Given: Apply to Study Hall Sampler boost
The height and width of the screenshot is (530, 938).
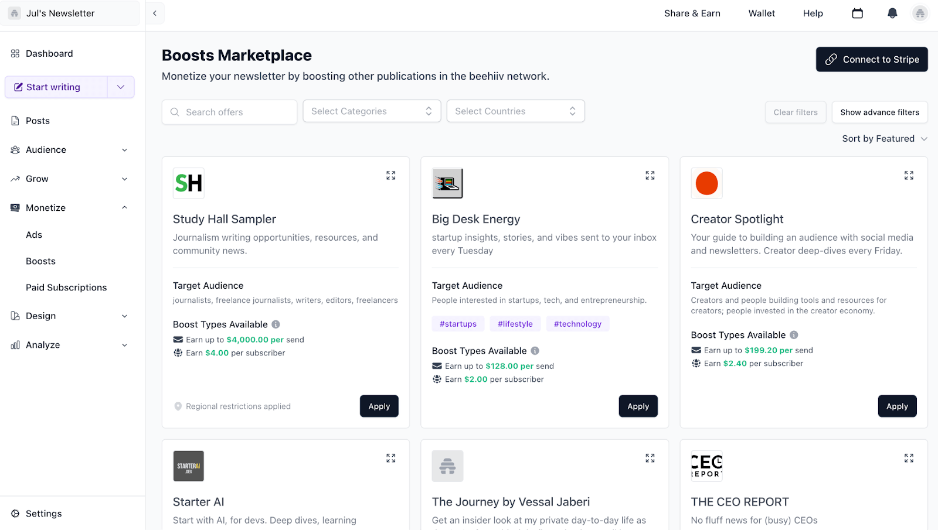Looking at the screenshot, I should [x=379, y=406].
